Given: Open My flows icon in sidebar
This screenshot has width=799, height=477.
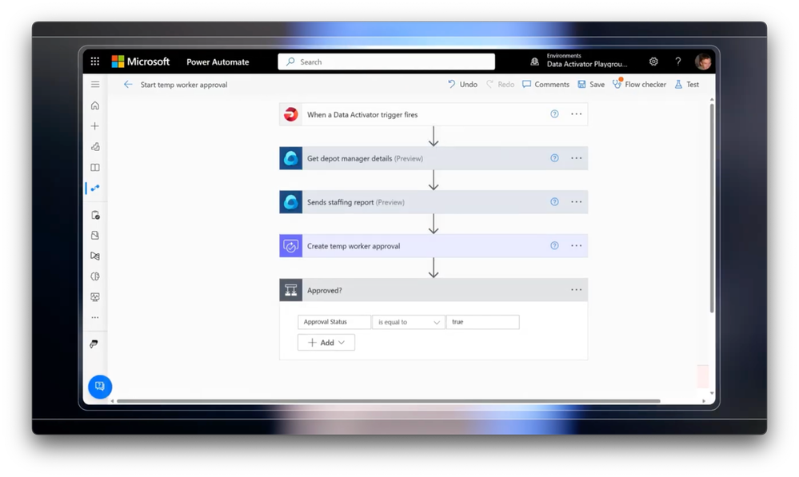Looking at the screenshot, I should tap(95, 188).
